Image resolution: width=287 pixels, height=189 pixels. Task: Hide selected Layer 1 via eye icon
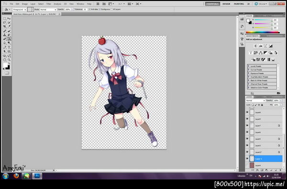(x=247, y=158)
